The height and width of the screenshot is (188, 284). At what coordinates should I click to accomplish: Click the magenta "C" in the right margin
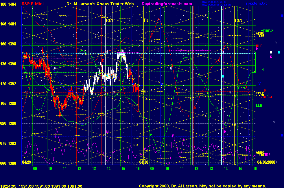click(x=271, y=57)
